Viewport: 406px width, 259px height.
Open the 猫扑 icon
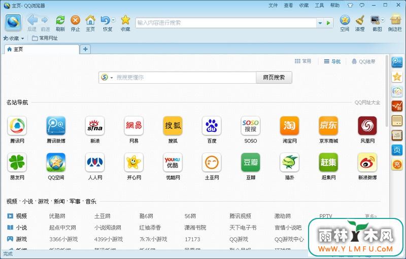(289, 163)
